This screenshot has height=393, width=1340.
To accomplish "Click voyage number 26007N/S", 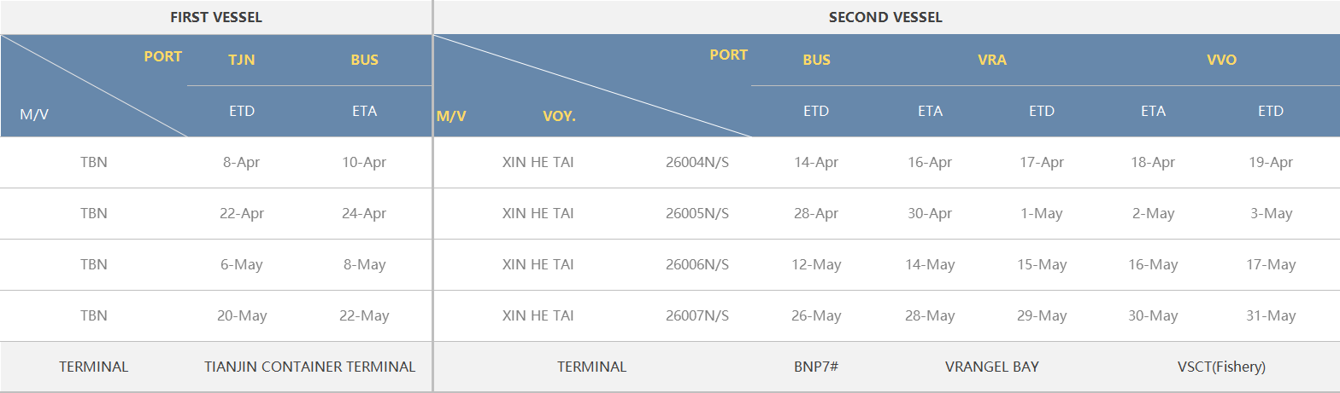I will coord(696,315).
